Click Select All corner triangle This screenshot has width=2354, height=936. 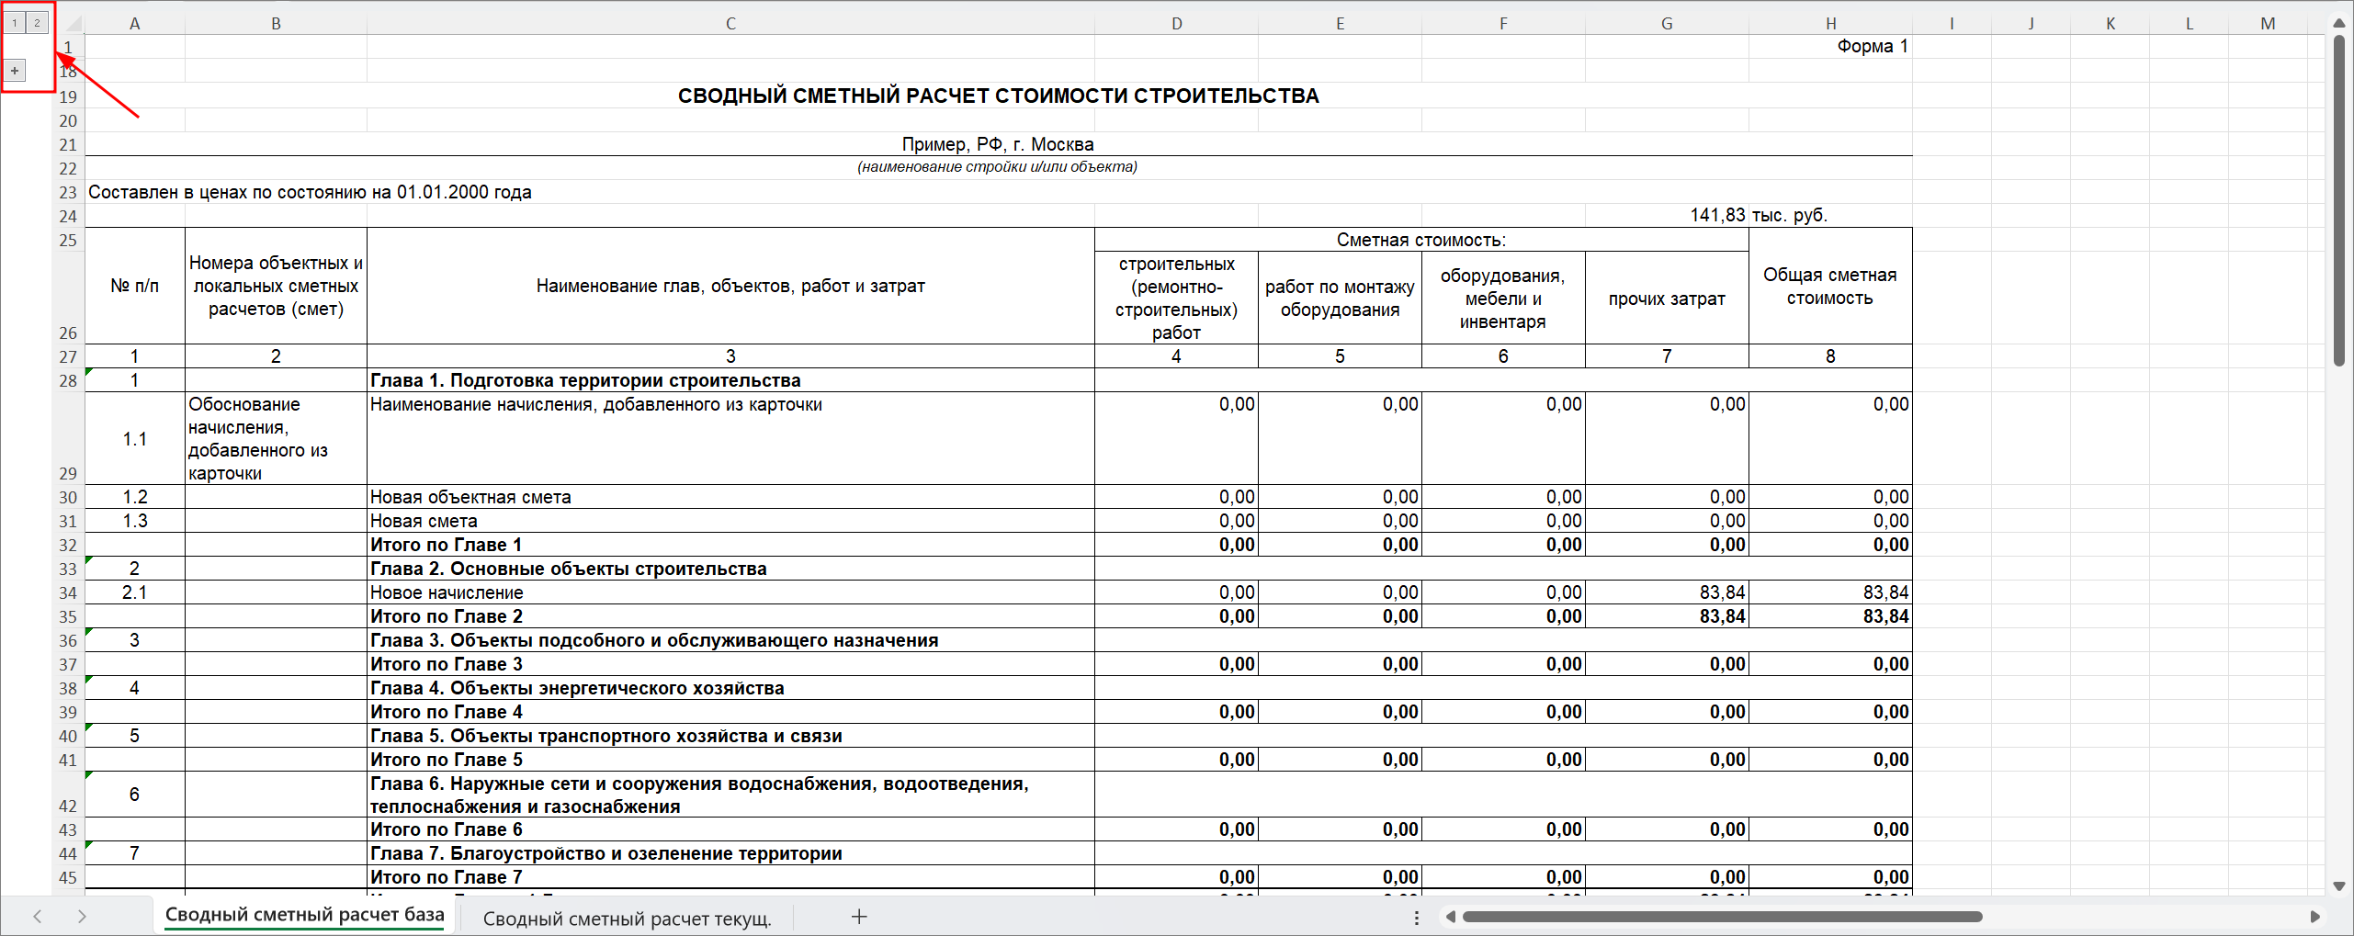pos(74,23)
